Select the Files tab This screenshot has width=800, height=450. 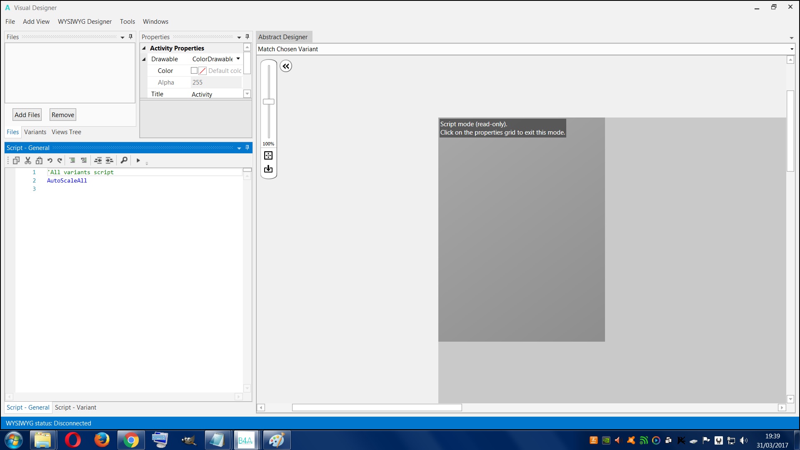12,132
